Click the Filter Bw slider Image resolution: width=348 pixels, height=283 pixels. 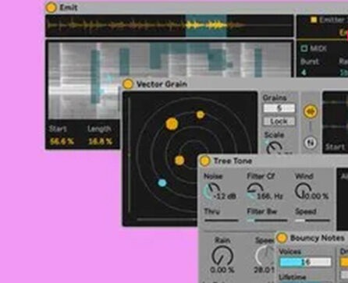tap(268, 221)
